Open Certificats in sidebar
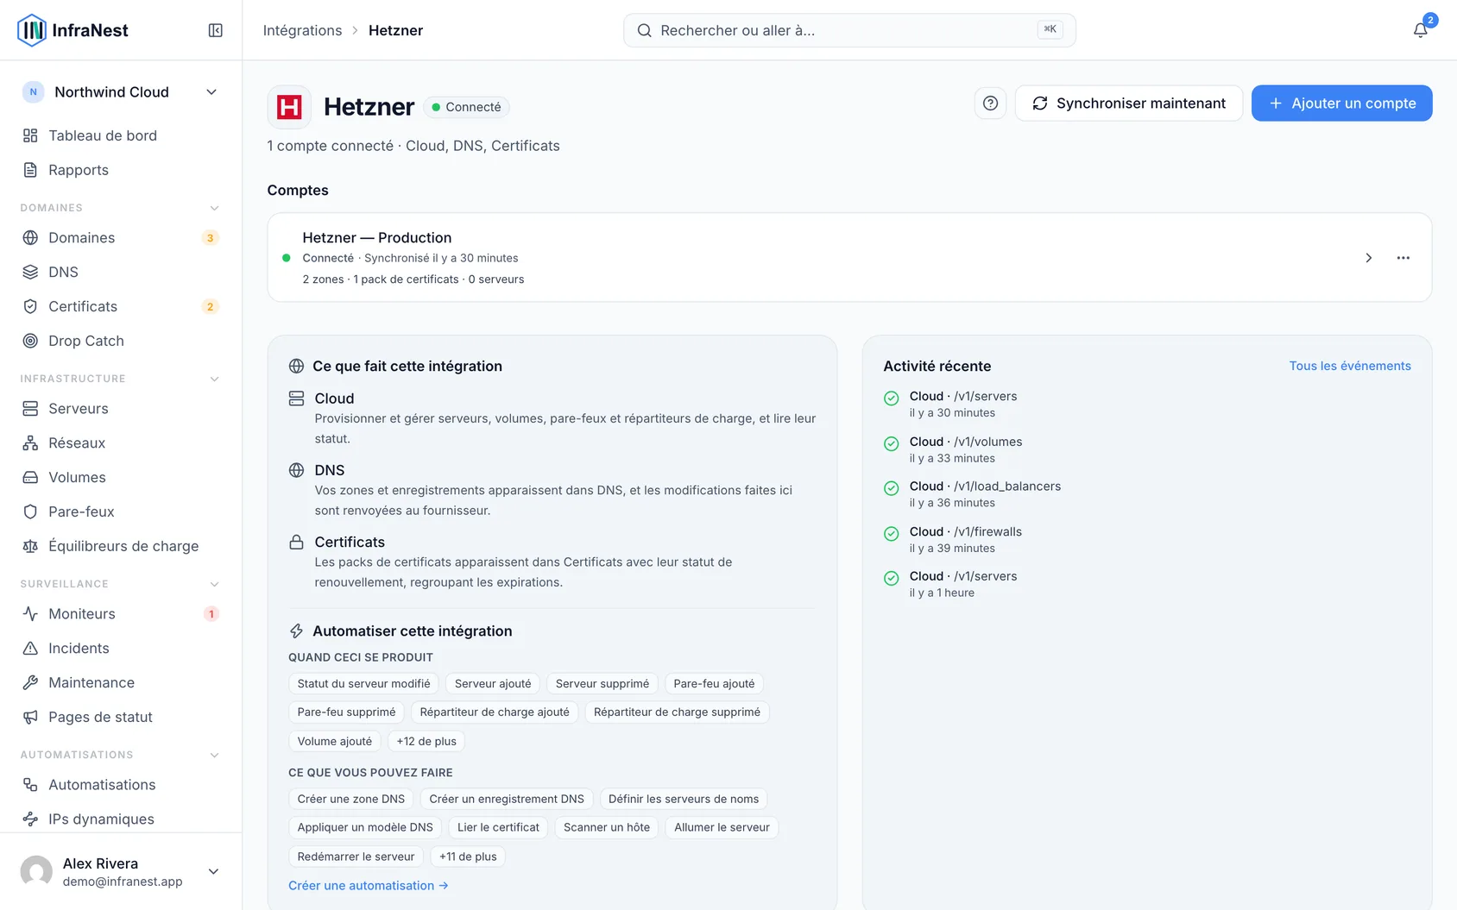Image resolution: width=1457 pixels, height=910 pixels. (121, 306)
